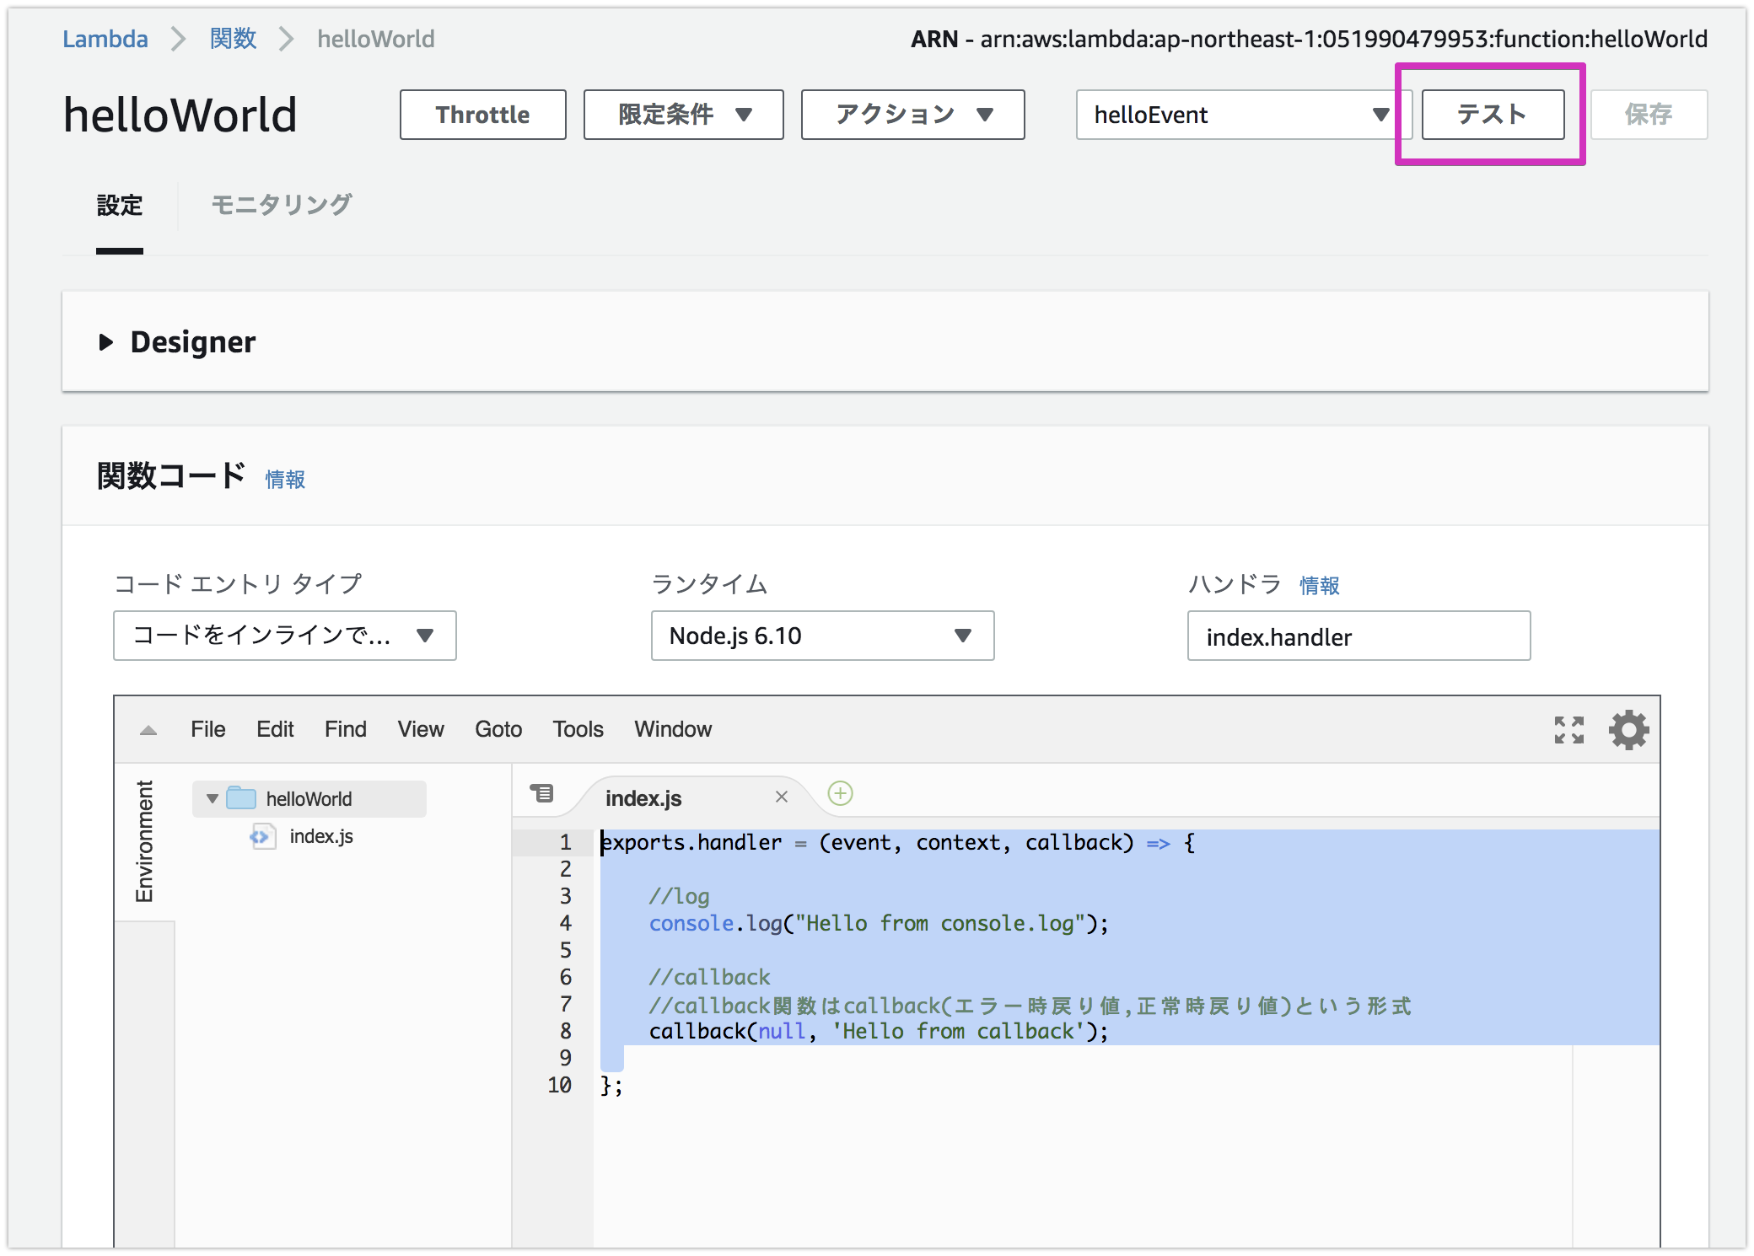Open the editor settings gear icon

pyautogui.click(x=1628, y=730)
